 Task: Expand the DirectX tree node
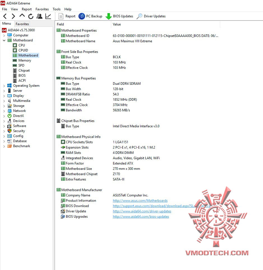point(4,116)
